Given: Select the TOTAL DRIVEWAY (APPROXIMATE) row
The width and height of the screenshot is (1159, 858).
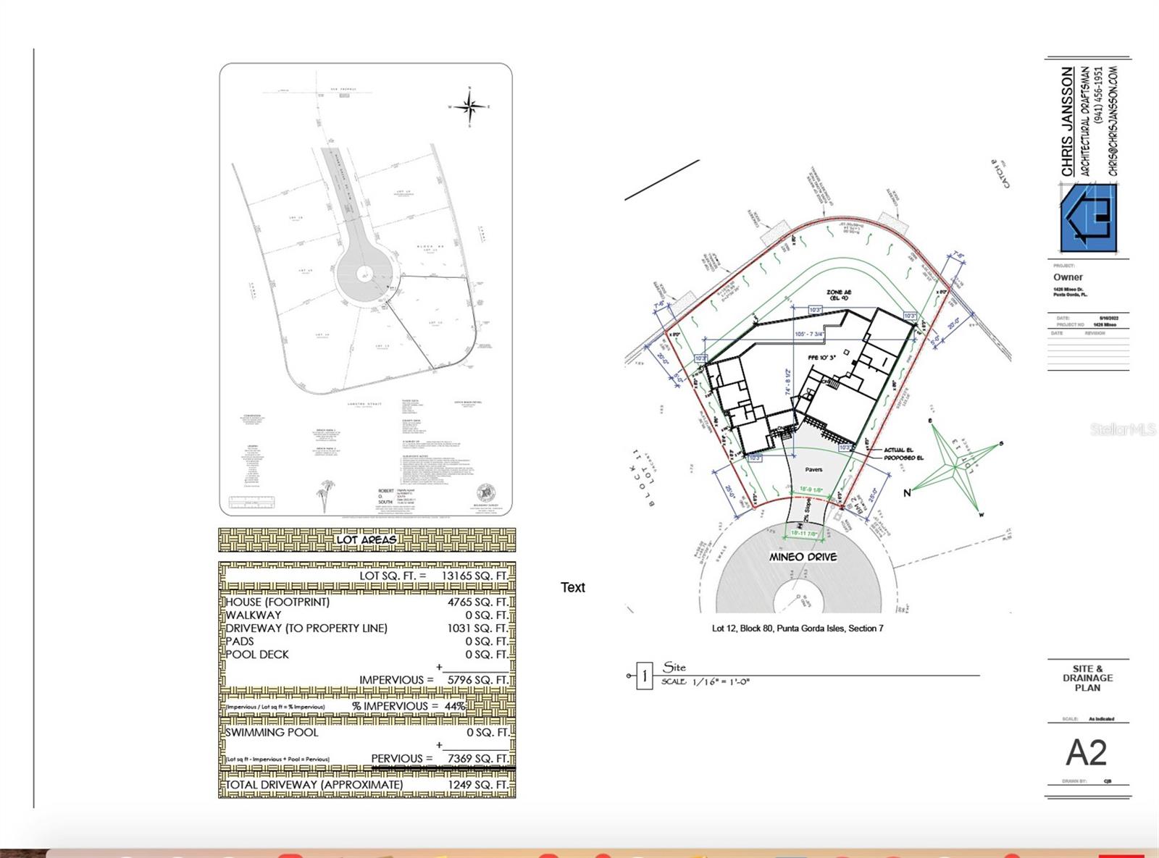Looking at the screenshot, I should click(x=367, y=784).
